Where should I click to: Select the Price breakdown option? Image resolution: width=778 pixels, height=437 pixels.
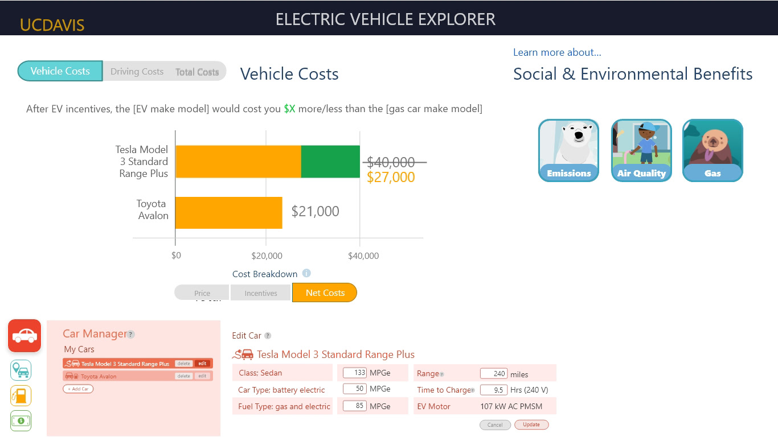[202, 293]
